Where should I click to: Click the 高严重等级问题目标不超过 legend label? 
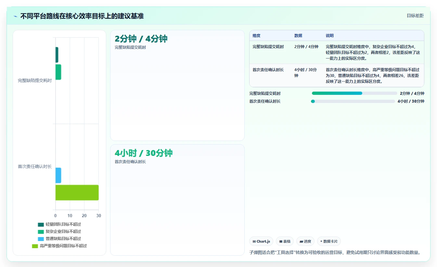pyautogui.click(x=63, y=246)
